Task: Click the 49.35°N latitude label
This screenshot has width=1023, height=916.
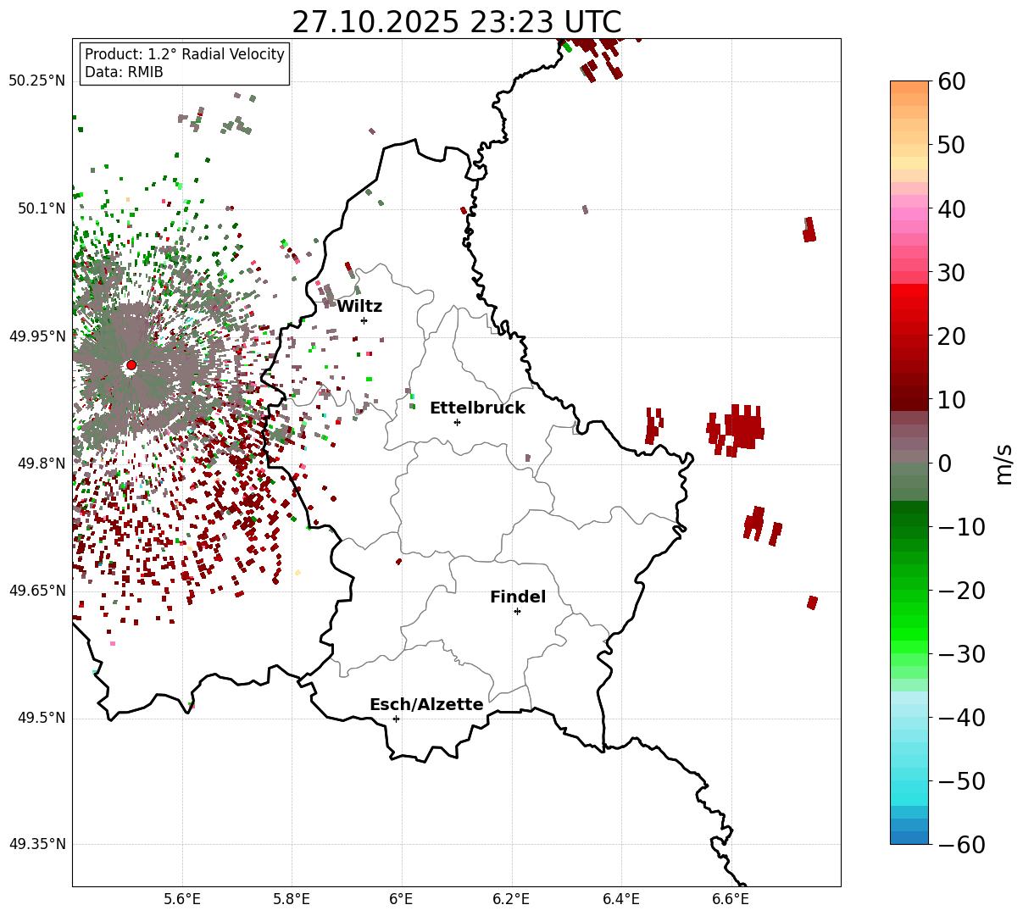Action: pyautogui.click(x=36, y=844)
